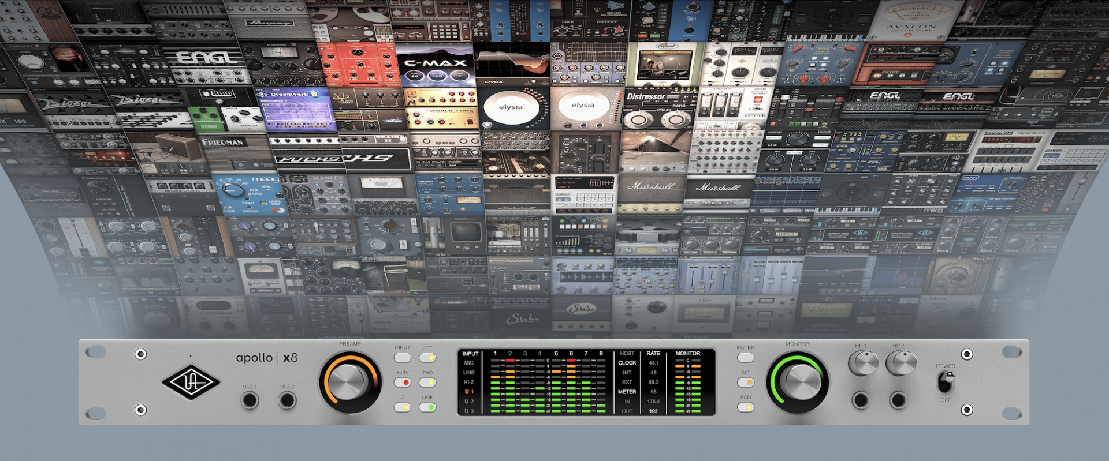
Task: Click the EXT clock indicator on the display
Action: 627,382
